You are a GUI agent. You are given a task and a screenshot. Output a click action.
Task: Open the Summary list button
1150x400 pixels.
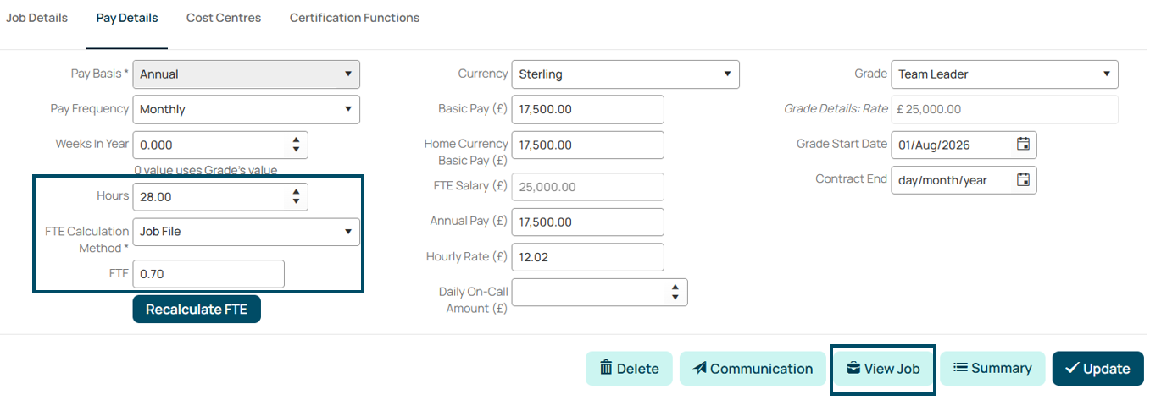992,369
